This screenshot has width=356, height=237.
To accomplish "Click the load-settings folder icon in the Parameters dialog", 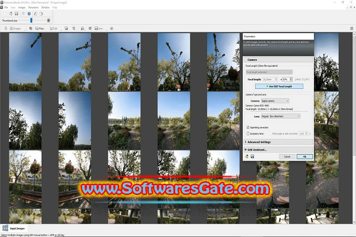I will pyautogui.click(x=247, y=157).
